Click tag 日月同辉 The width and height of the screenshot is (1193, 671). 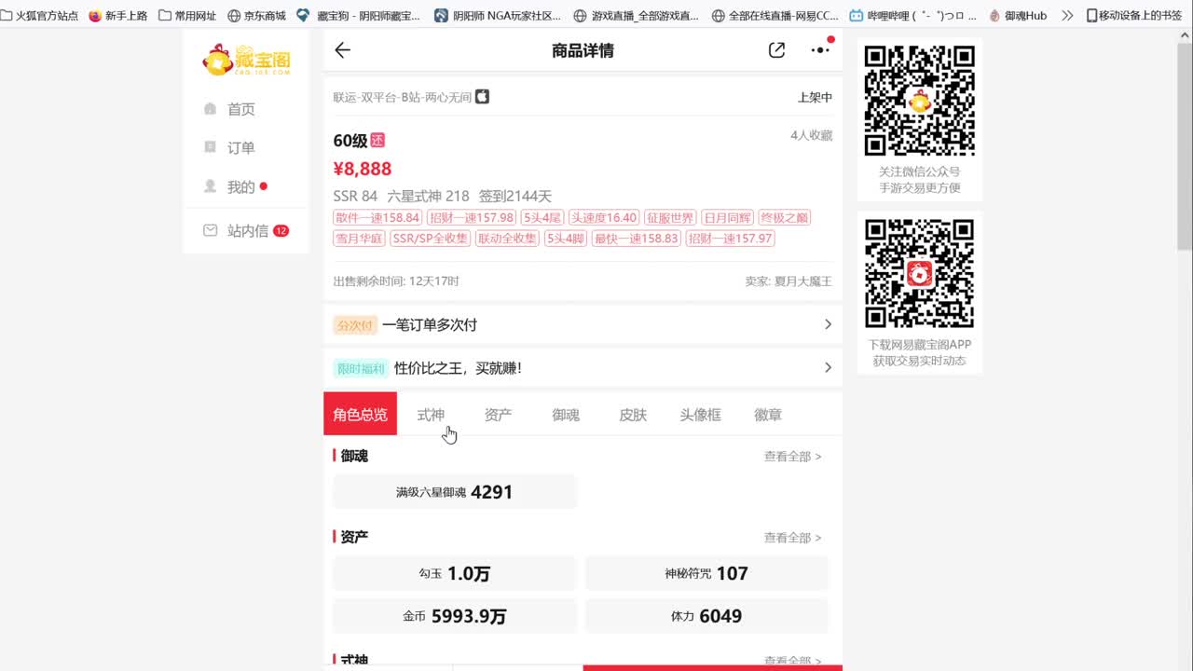pyautogui.click(x=727, y=218)
